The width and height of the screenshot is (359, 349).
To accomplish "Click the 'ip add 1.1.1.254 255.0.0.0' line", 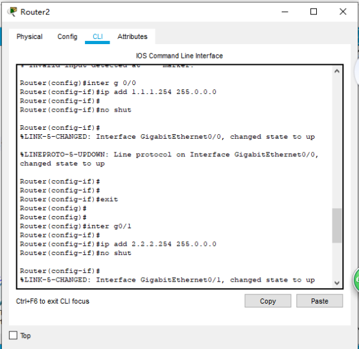I will pyautogui.click(x=118, y=92).
